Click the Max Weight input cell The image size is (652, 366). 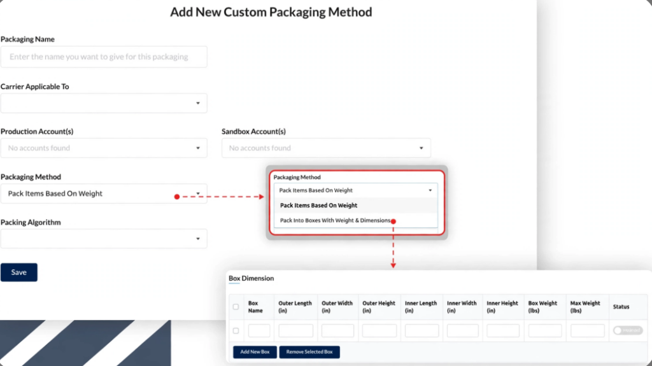(587, 330)
